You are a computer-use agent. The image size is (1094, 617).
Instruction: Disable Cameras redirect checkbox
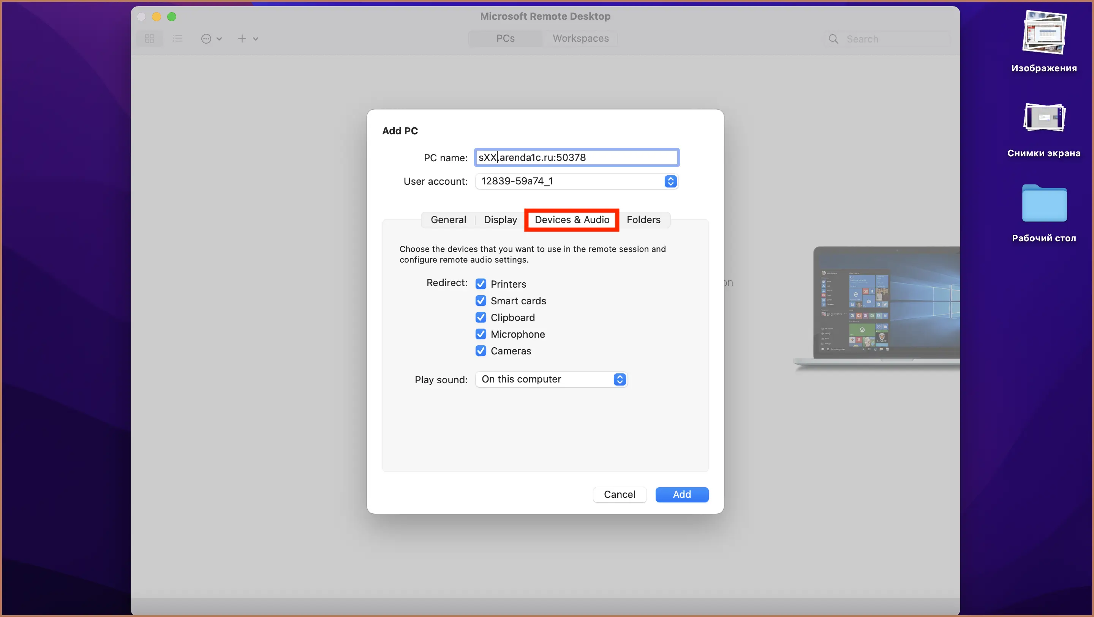[x=480, y=351]
